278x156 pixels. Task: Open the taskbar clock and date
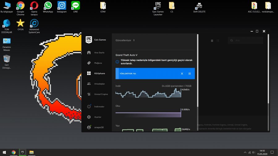point(262,152)
